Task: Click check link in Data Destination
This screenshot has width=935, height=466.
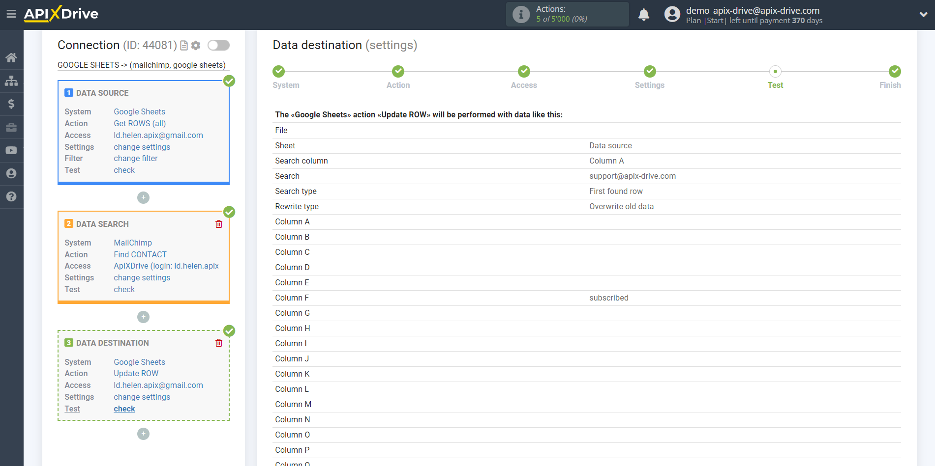Action: 124,409
